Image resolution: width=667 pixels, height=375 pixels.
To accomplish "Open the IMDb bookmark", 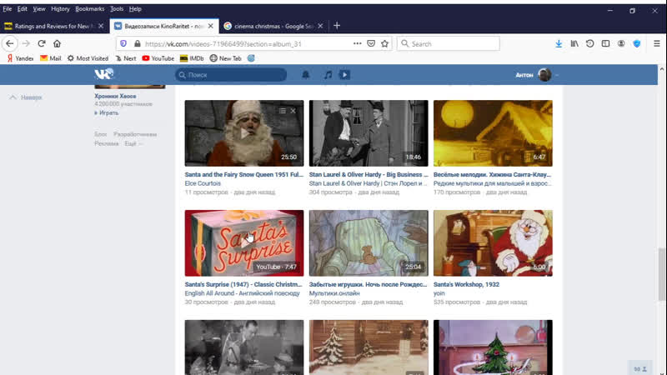I will click(x=192, y=58).
